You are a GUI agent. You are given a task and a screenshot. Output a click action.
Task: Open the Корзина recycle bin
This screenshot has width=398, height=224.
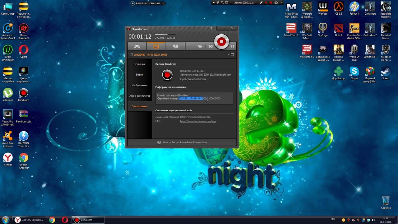(386, 203)
